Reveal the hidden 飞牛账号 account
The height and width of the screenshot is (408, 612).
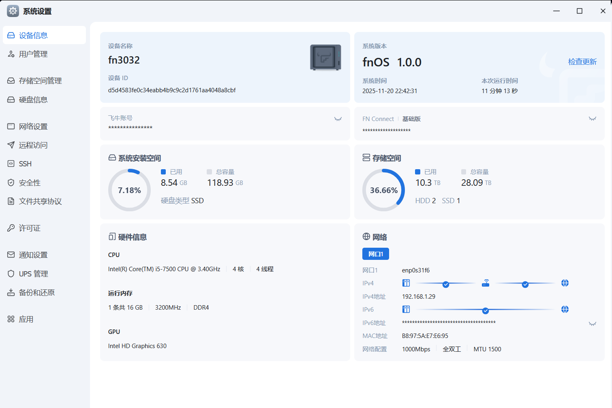click(x=338, y=119)
